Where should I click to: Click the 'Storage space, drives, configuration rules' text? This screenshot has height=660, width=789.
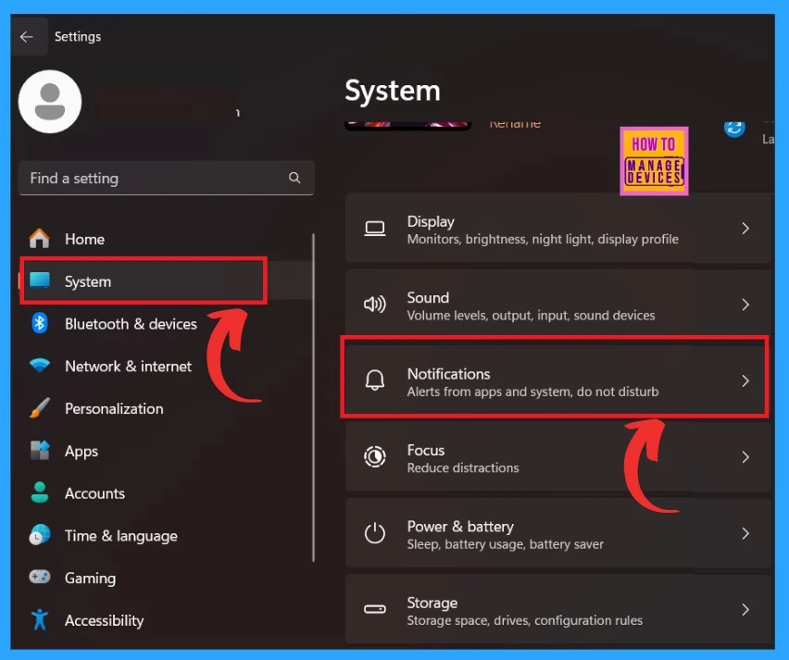coord(524,620)
